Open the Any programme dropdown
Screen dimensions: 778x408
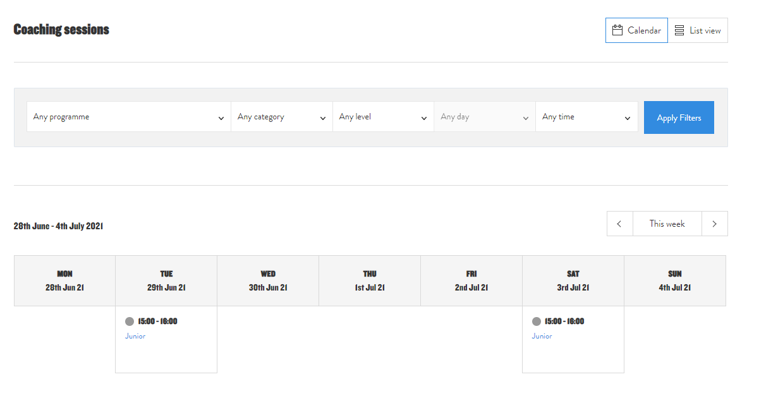coord(128,117)
